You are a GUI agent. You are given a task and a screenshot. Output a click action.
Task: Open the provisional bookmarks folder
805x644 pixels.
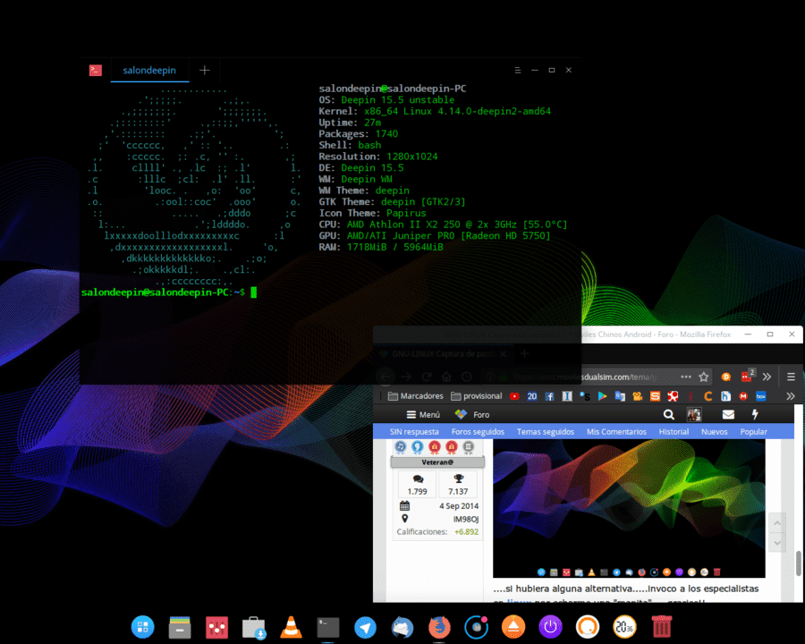(477, 396)
